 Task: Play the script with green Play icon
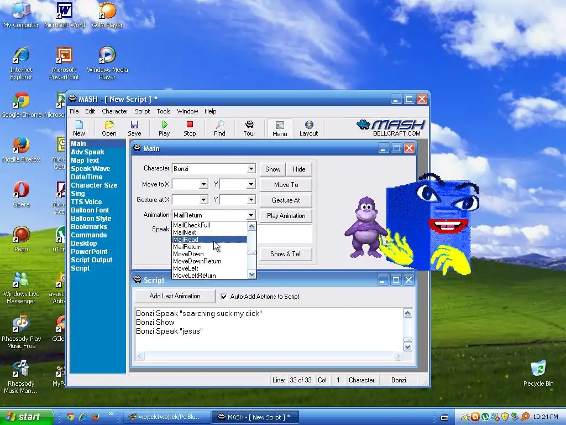point(164,128)
